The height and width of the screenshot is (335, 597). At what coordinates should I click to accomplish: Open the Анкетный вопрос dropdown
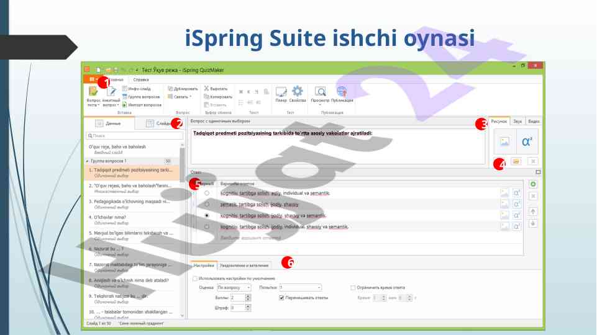tap(111, 97)
